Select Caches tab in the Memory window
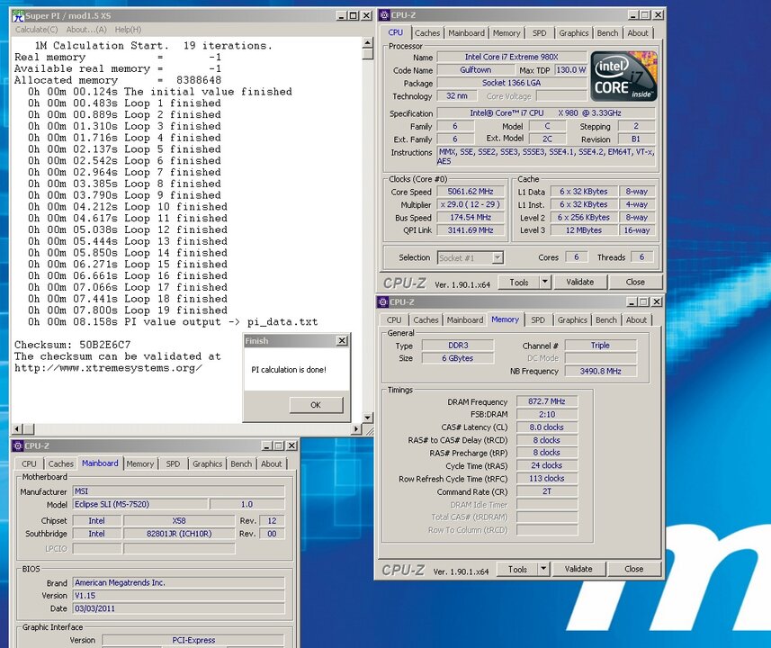Image resolution: width=771 pixels, height=648 pixels. pyautogui.click(x=426, y=319)
